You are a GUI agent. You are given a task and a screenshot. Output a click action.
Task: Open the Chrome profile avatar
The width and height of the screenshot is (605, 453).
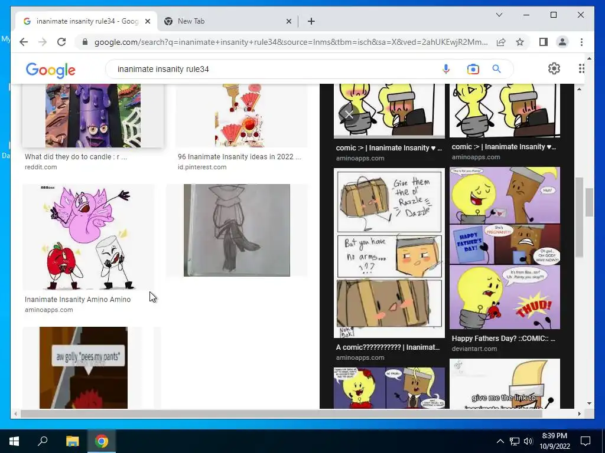coord(562,42)
